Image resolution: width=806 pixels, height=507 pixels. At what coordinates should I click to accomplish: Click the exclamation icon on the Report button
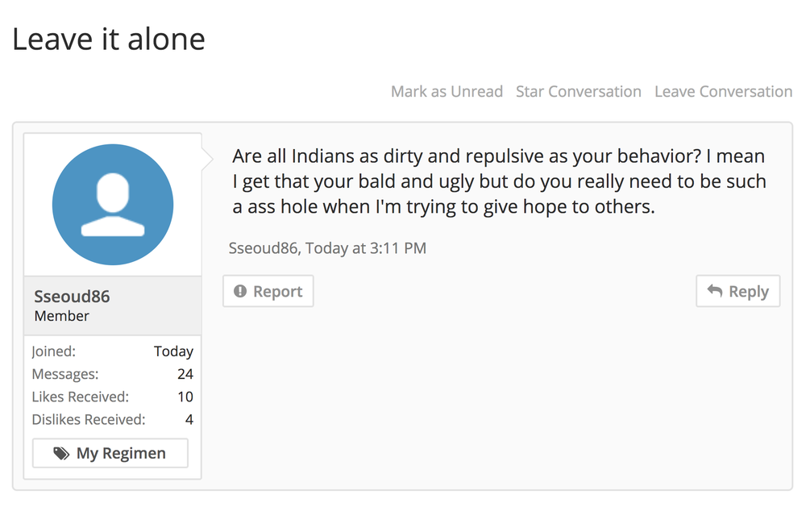click(240, 292)
